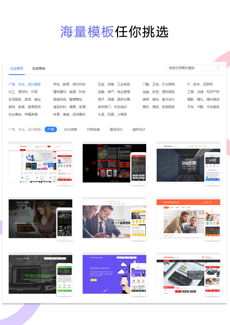The width and height of the screenshot is (230, 325).
Task: Select the 文化传媒 subcategory
Action: coord(70,129)
